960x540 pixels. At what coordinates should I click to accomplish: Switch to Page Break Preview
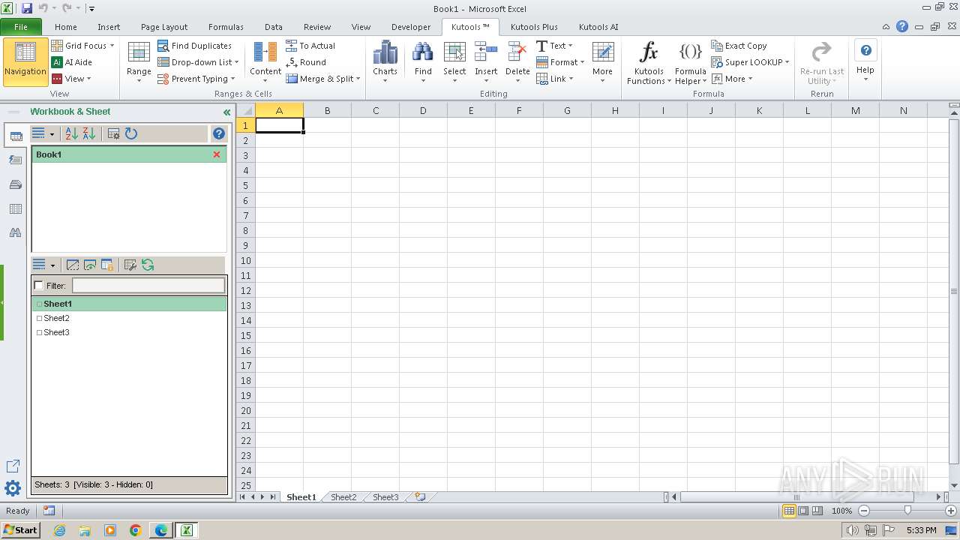(x=817, y=511)
